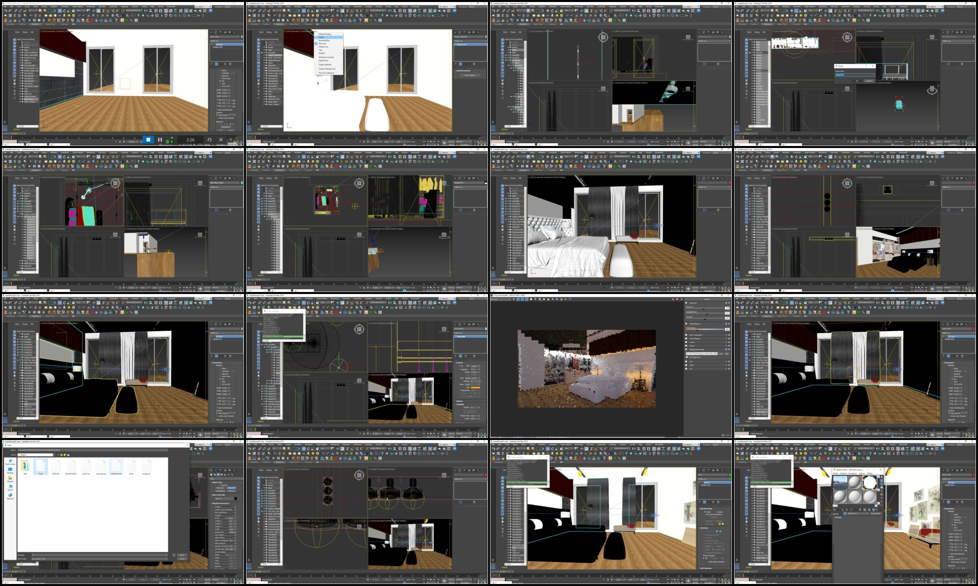Open the view menu icon in Open dialog
The height and width of the screenshot is (586, 978).
69,455
